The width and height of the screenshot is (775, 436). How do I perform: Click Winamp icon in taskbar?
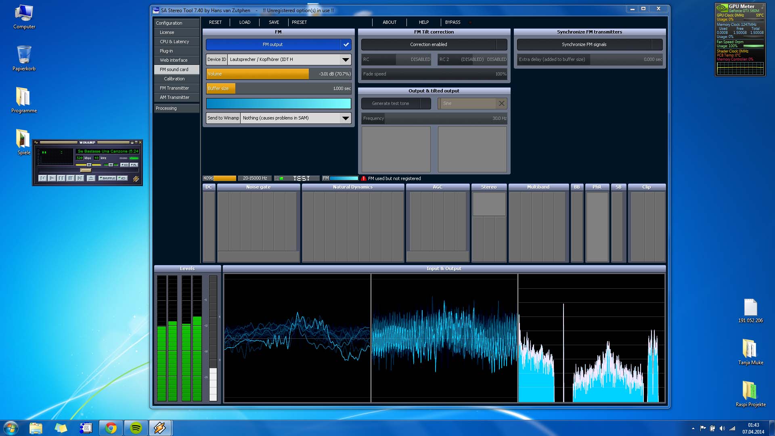(x=160, y=428)
